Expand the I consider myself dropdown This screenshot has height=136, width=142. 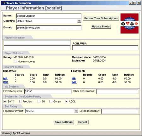pos(76,111)
